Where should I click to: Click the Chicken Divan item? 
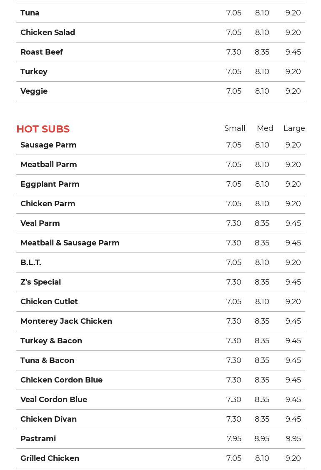point(48,419)
